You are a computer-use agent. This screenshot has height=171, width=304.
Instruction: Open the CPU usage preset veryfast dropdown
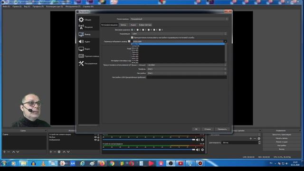pos(187,65)
